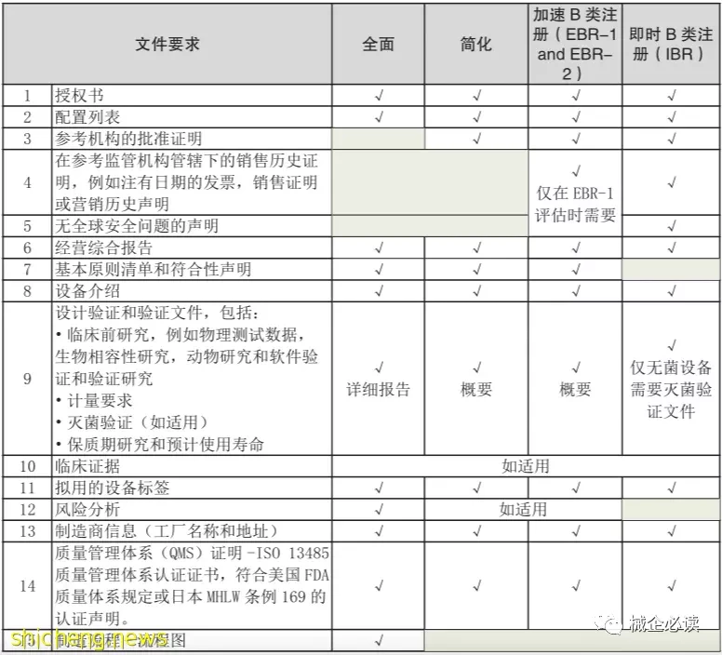Select row number 9
The width and height of the screenshot is (722, 655).
click(x=27, y=379)
